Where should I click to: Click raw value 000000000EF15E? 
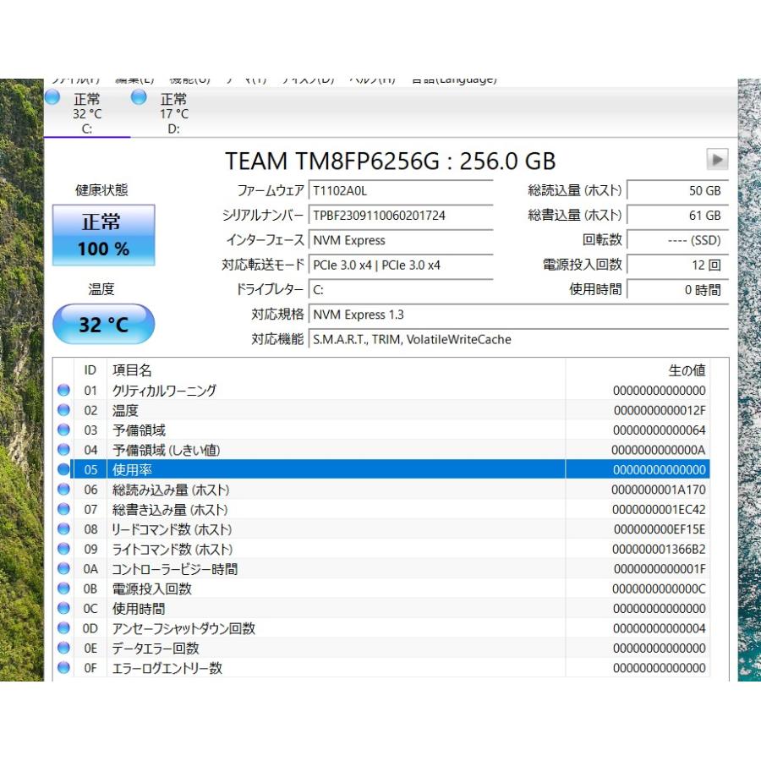[x=660, y=529]
